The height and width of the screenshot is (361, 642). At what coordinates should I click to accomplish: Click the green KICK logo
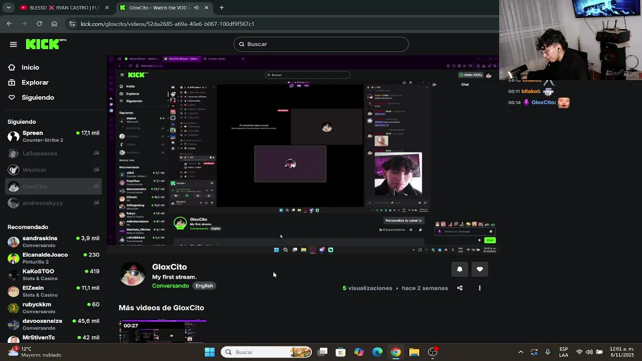[46, 44]
